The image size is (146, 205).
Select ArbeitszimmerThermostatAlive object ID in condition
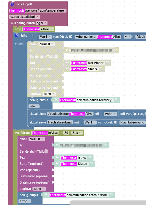tap(98, 37)
